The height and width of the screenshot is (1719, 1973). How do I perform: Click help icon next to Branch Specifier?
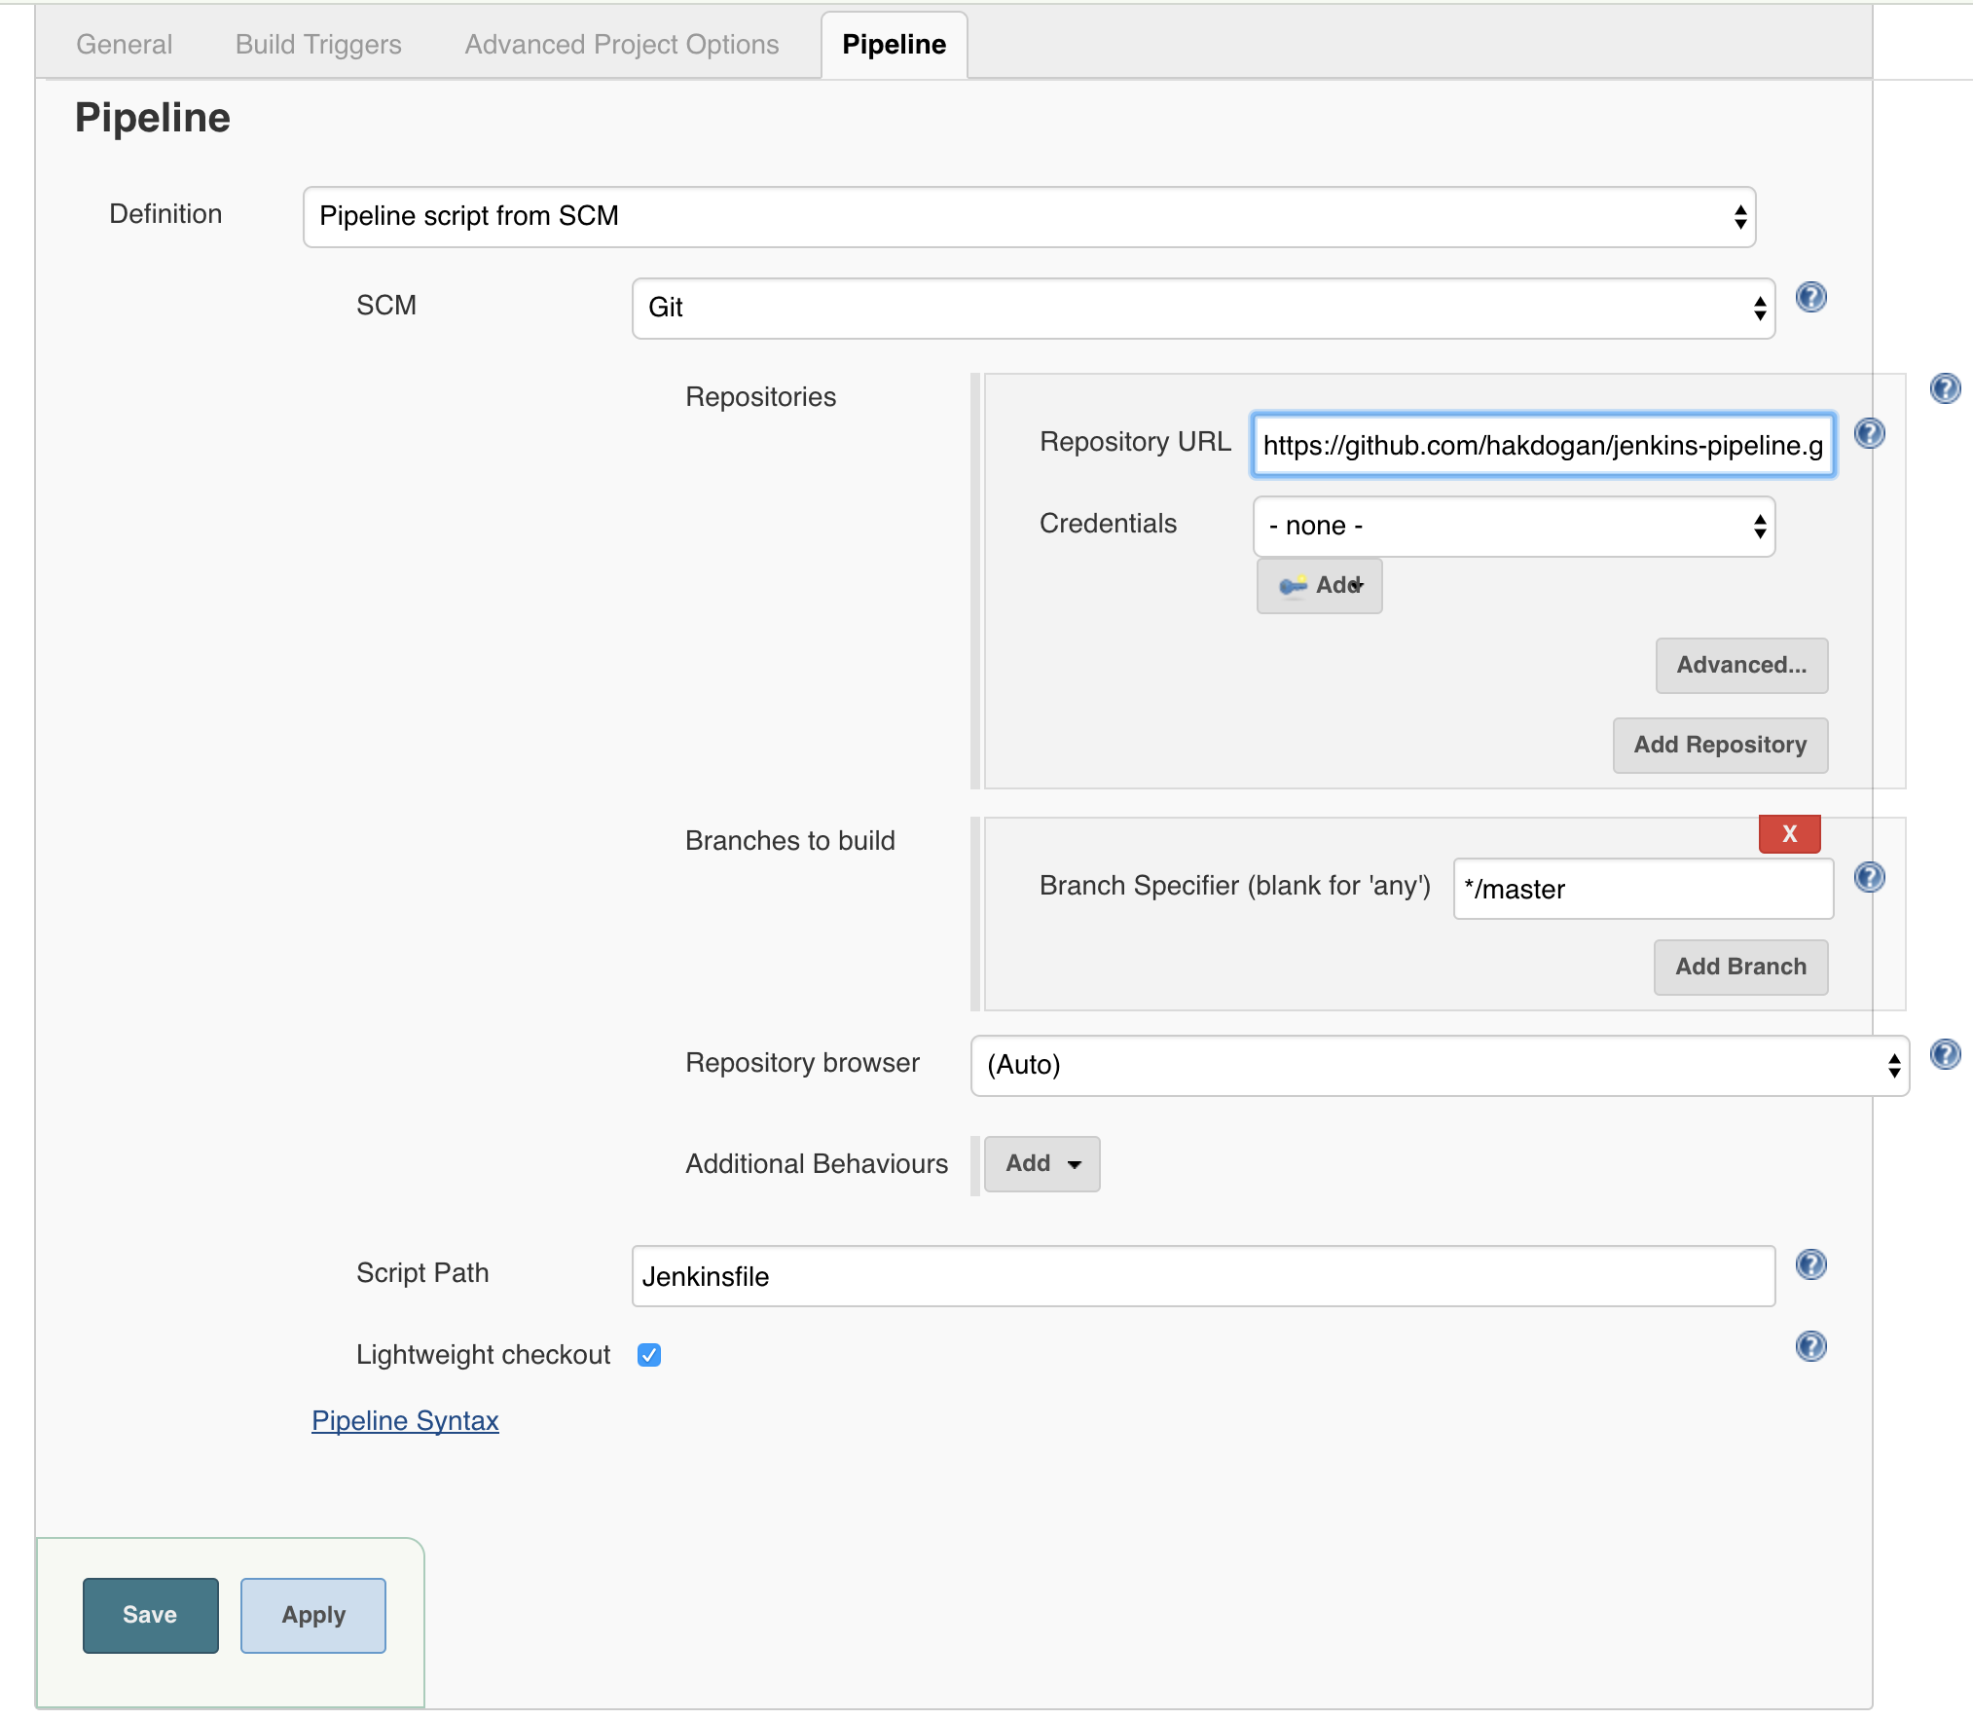[1869, 877]
